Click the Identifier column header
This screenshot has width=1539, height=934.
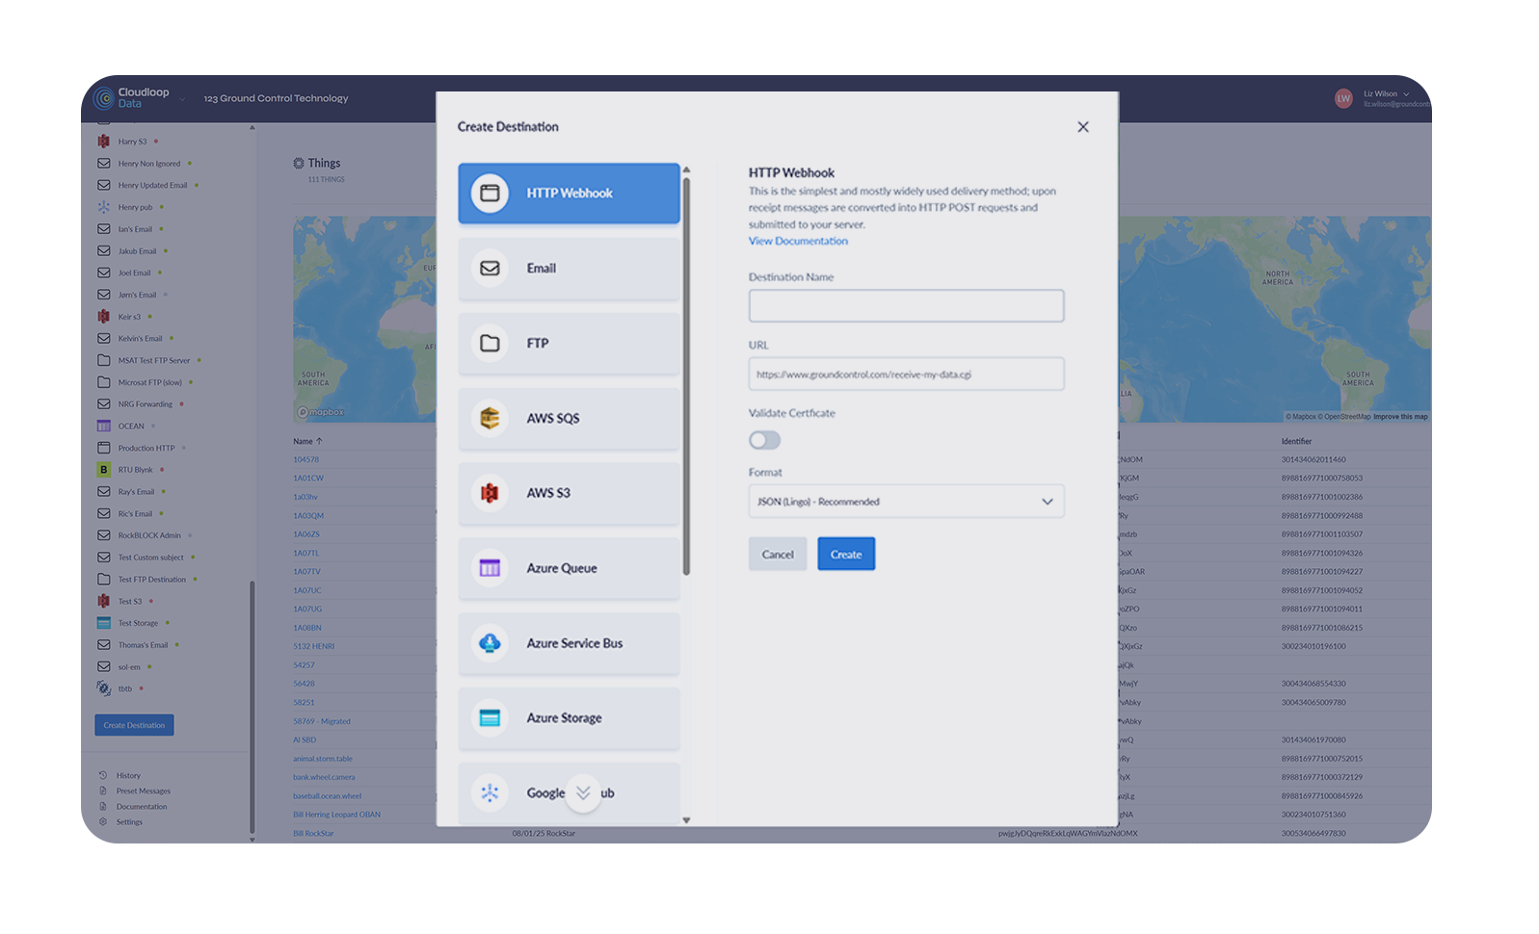tap(1296, 441)
